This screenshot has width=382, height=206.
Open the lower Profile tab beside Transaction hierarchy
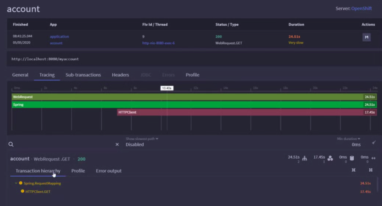(78, 171)
